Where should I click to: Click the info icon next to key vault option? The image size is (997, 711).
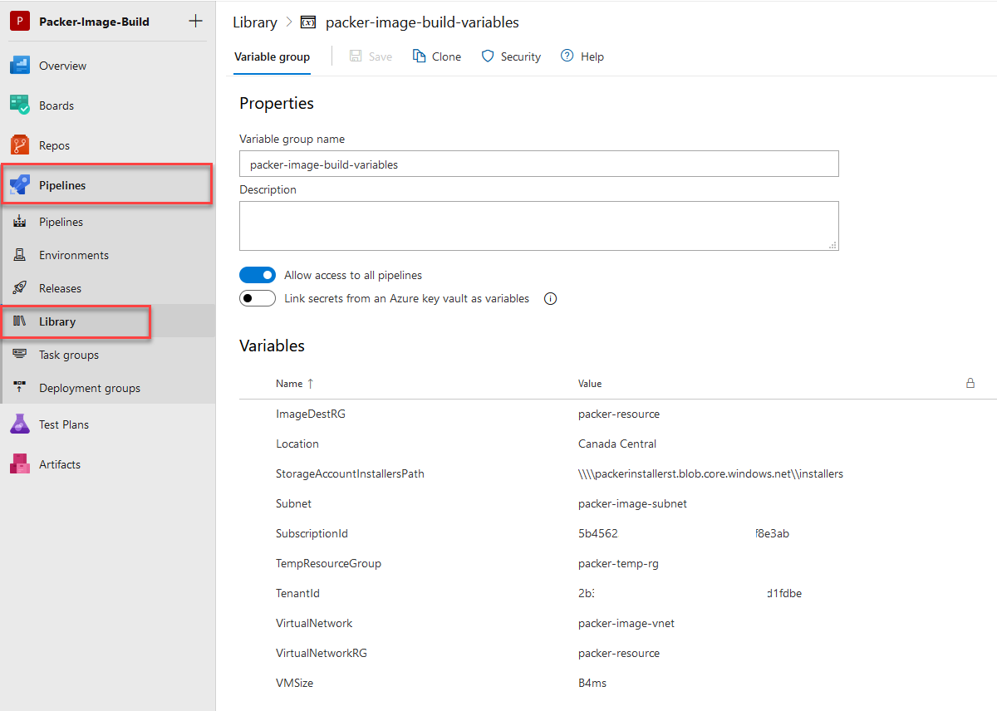coord(550,298)
